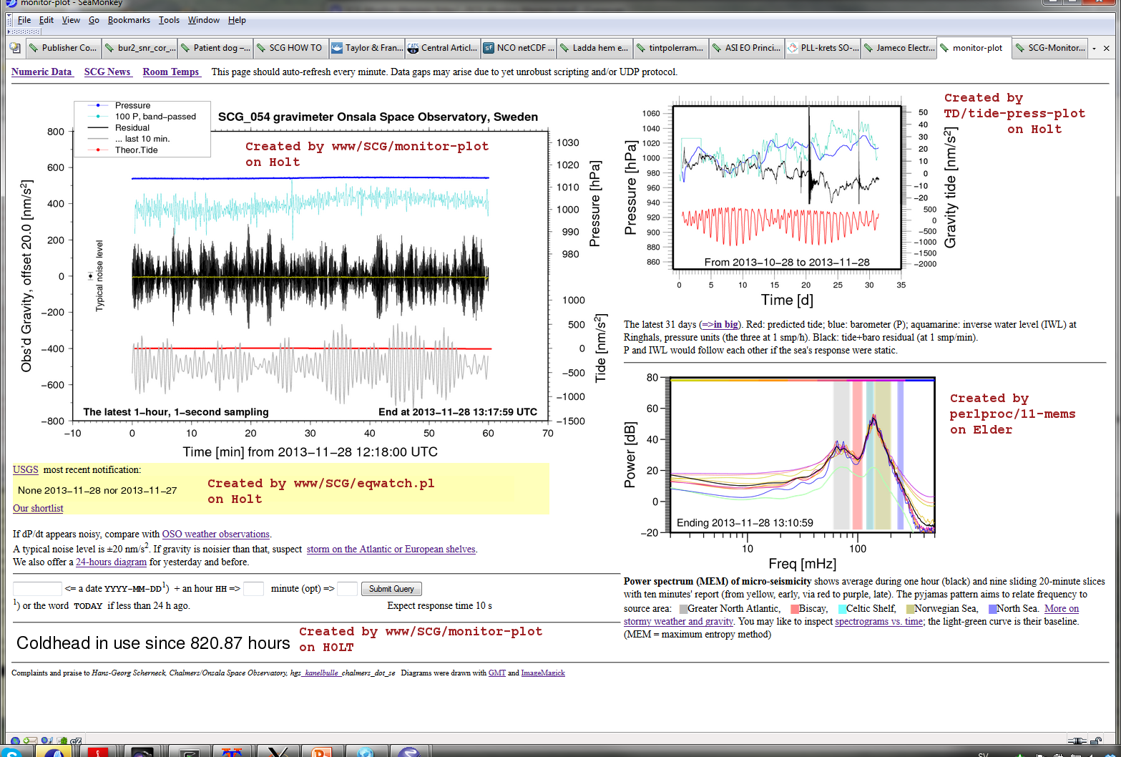Open PowerPoint from the Windows taskbar

(322, 752)
